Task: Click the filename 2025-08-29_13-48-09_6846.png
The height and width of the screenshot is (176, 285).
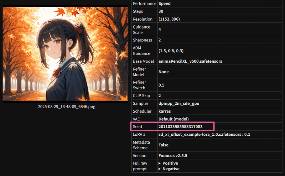Action: click(67, 107)
